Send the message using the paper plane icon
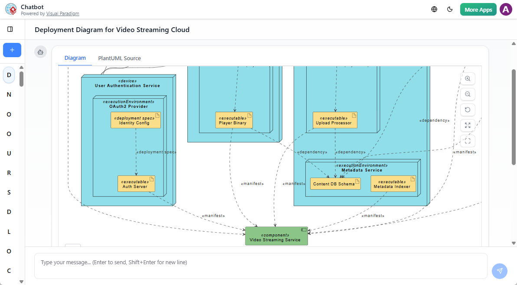The height and width of the screenshot is (285, 517). point(499,271)
